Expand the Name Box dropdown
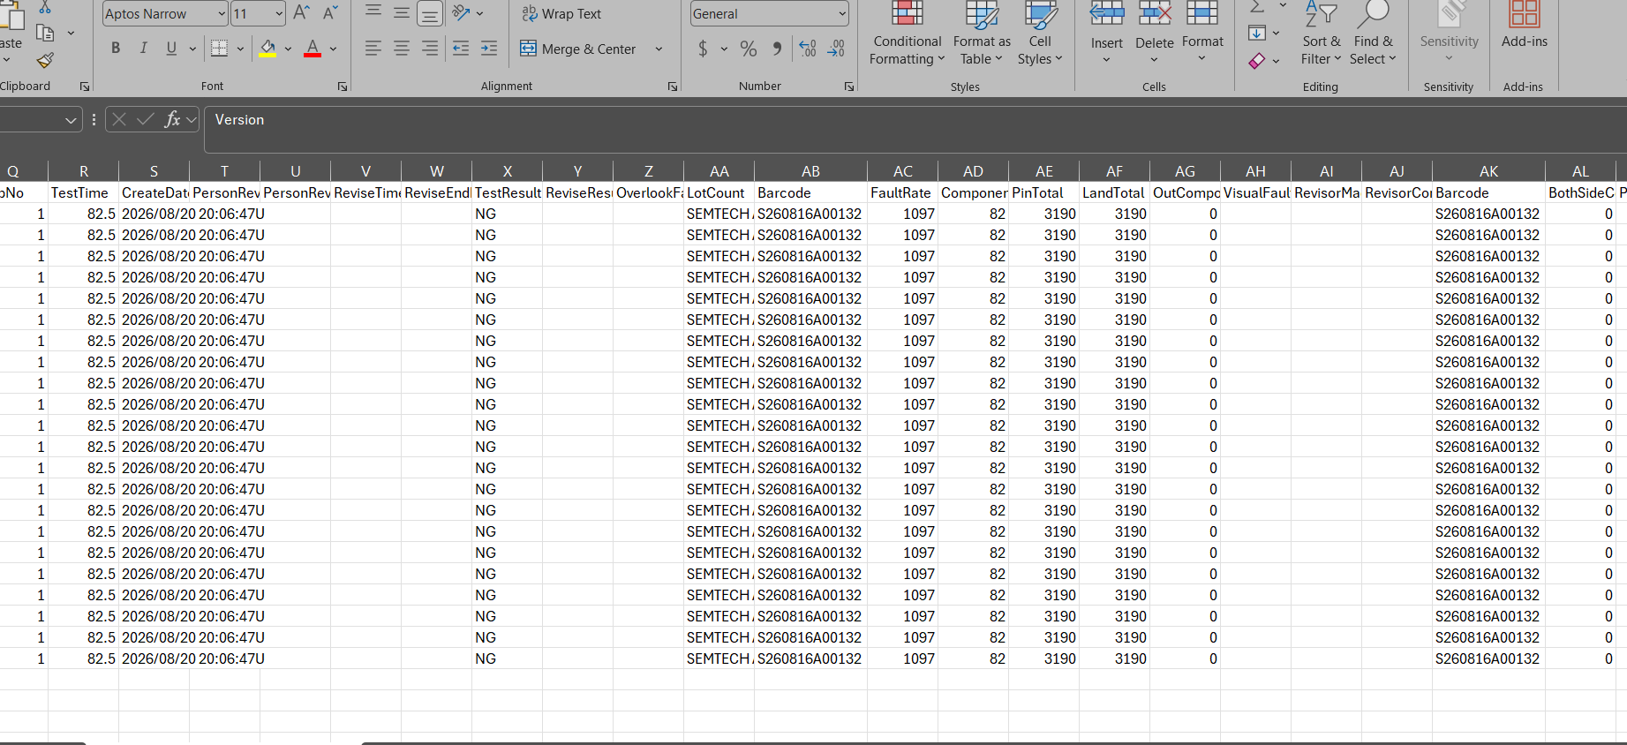The height and width of the screenshot is (745, 1627). pyautogui.click(x=72, y=119)
